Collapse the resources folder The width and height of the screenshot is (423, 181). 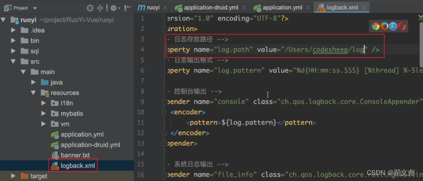tap(33, 93)
